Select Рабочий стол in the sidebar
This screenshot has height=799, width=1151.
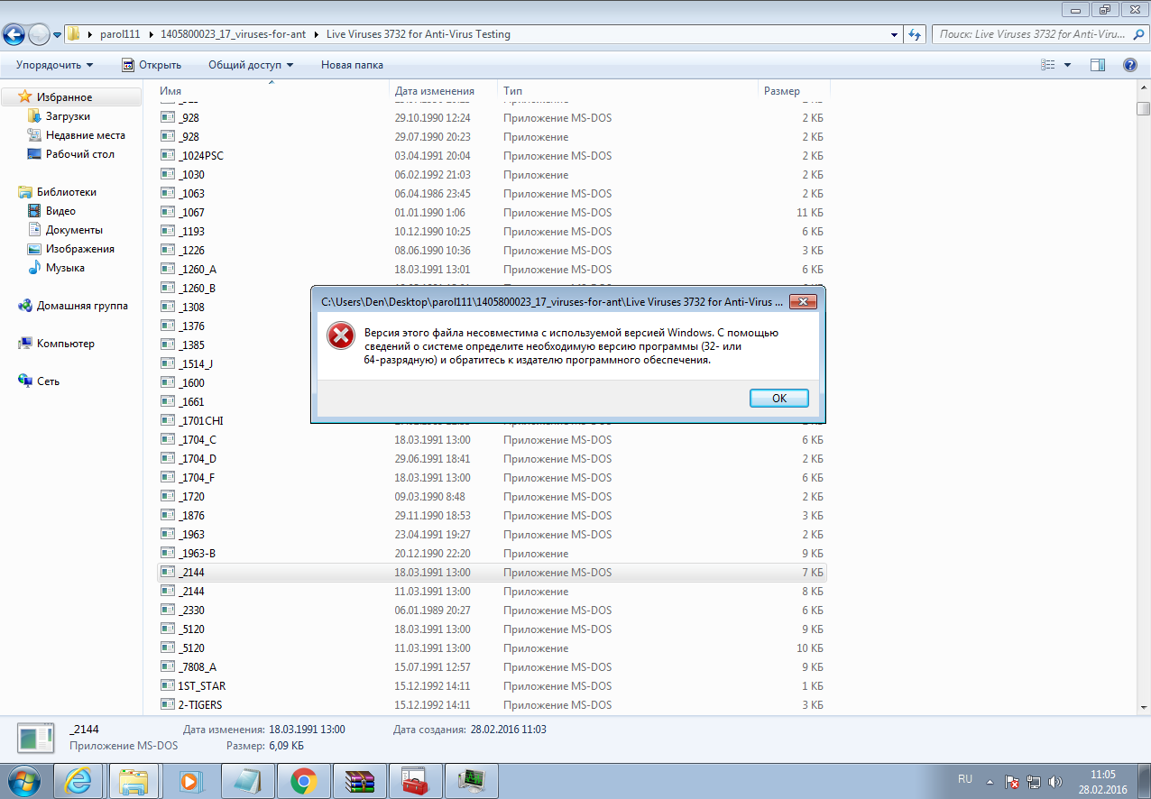79,154
